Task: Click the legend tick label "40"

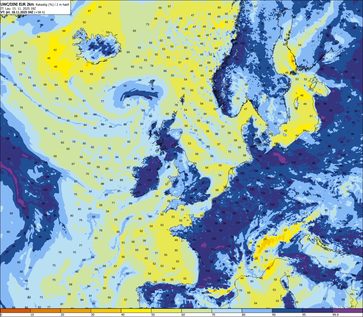Action: tap(123, 315)
